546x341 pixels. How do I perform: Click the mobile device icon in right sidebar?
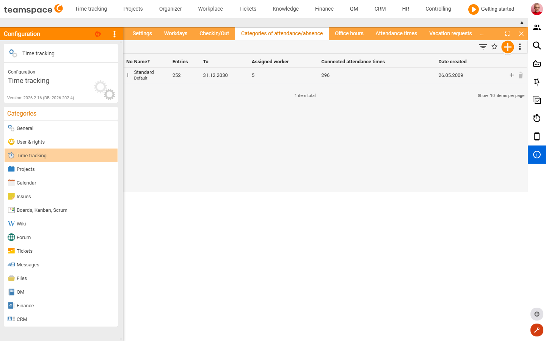click(x=537, y=136)
